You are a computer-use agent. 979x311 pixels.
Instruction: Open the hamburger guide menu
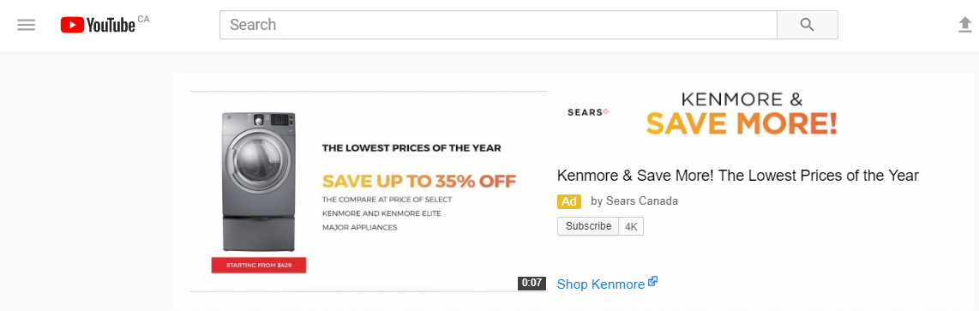(x=27, y=25)
